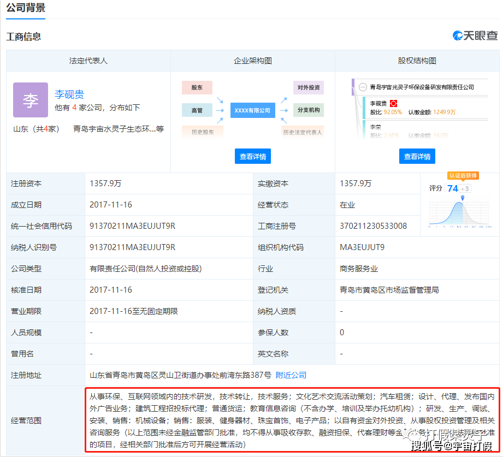Click the score distribution curve chart
This screenshot has width=503, height=457.
[x=459, y=213]
